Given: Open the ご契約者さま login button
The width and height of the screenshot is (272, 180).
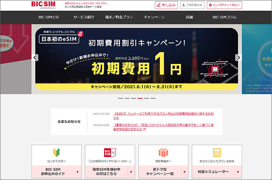Looking at the screenshot, I should [192, 5].
